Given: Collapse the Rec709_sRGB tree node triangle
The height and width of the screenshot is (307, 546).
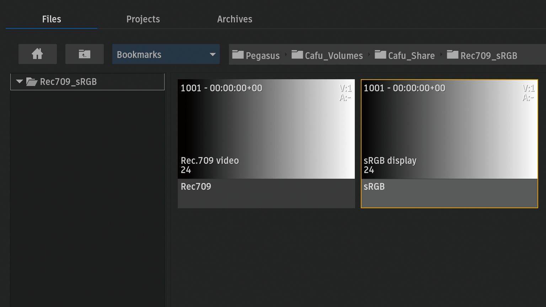Looking at the screenshot, I should click(20, 82).
